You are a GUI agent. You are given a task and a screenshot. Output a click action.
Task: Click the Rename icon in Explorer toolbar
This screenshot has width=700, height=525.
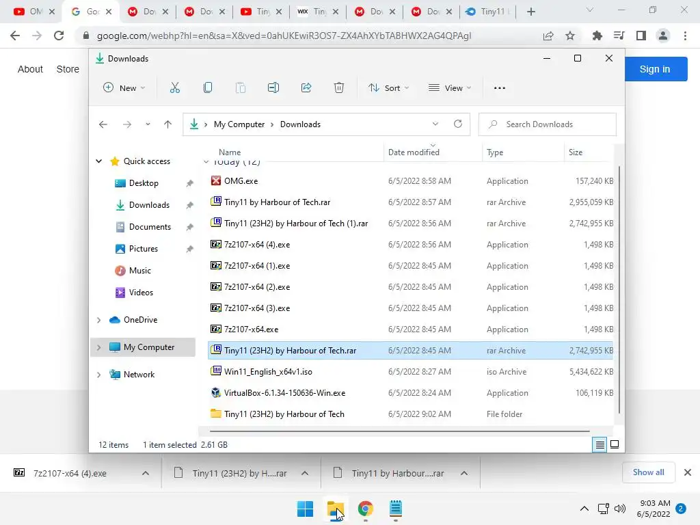tap(273, 88)
